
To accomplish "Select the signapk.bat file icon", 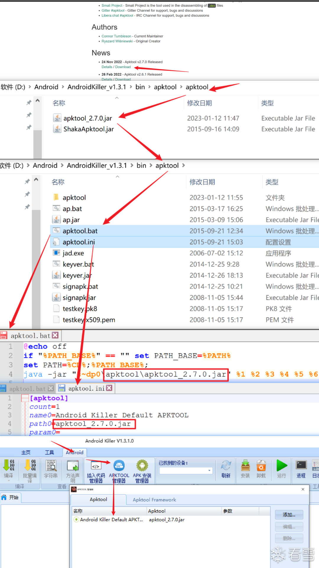I will [x=56, y=286].
